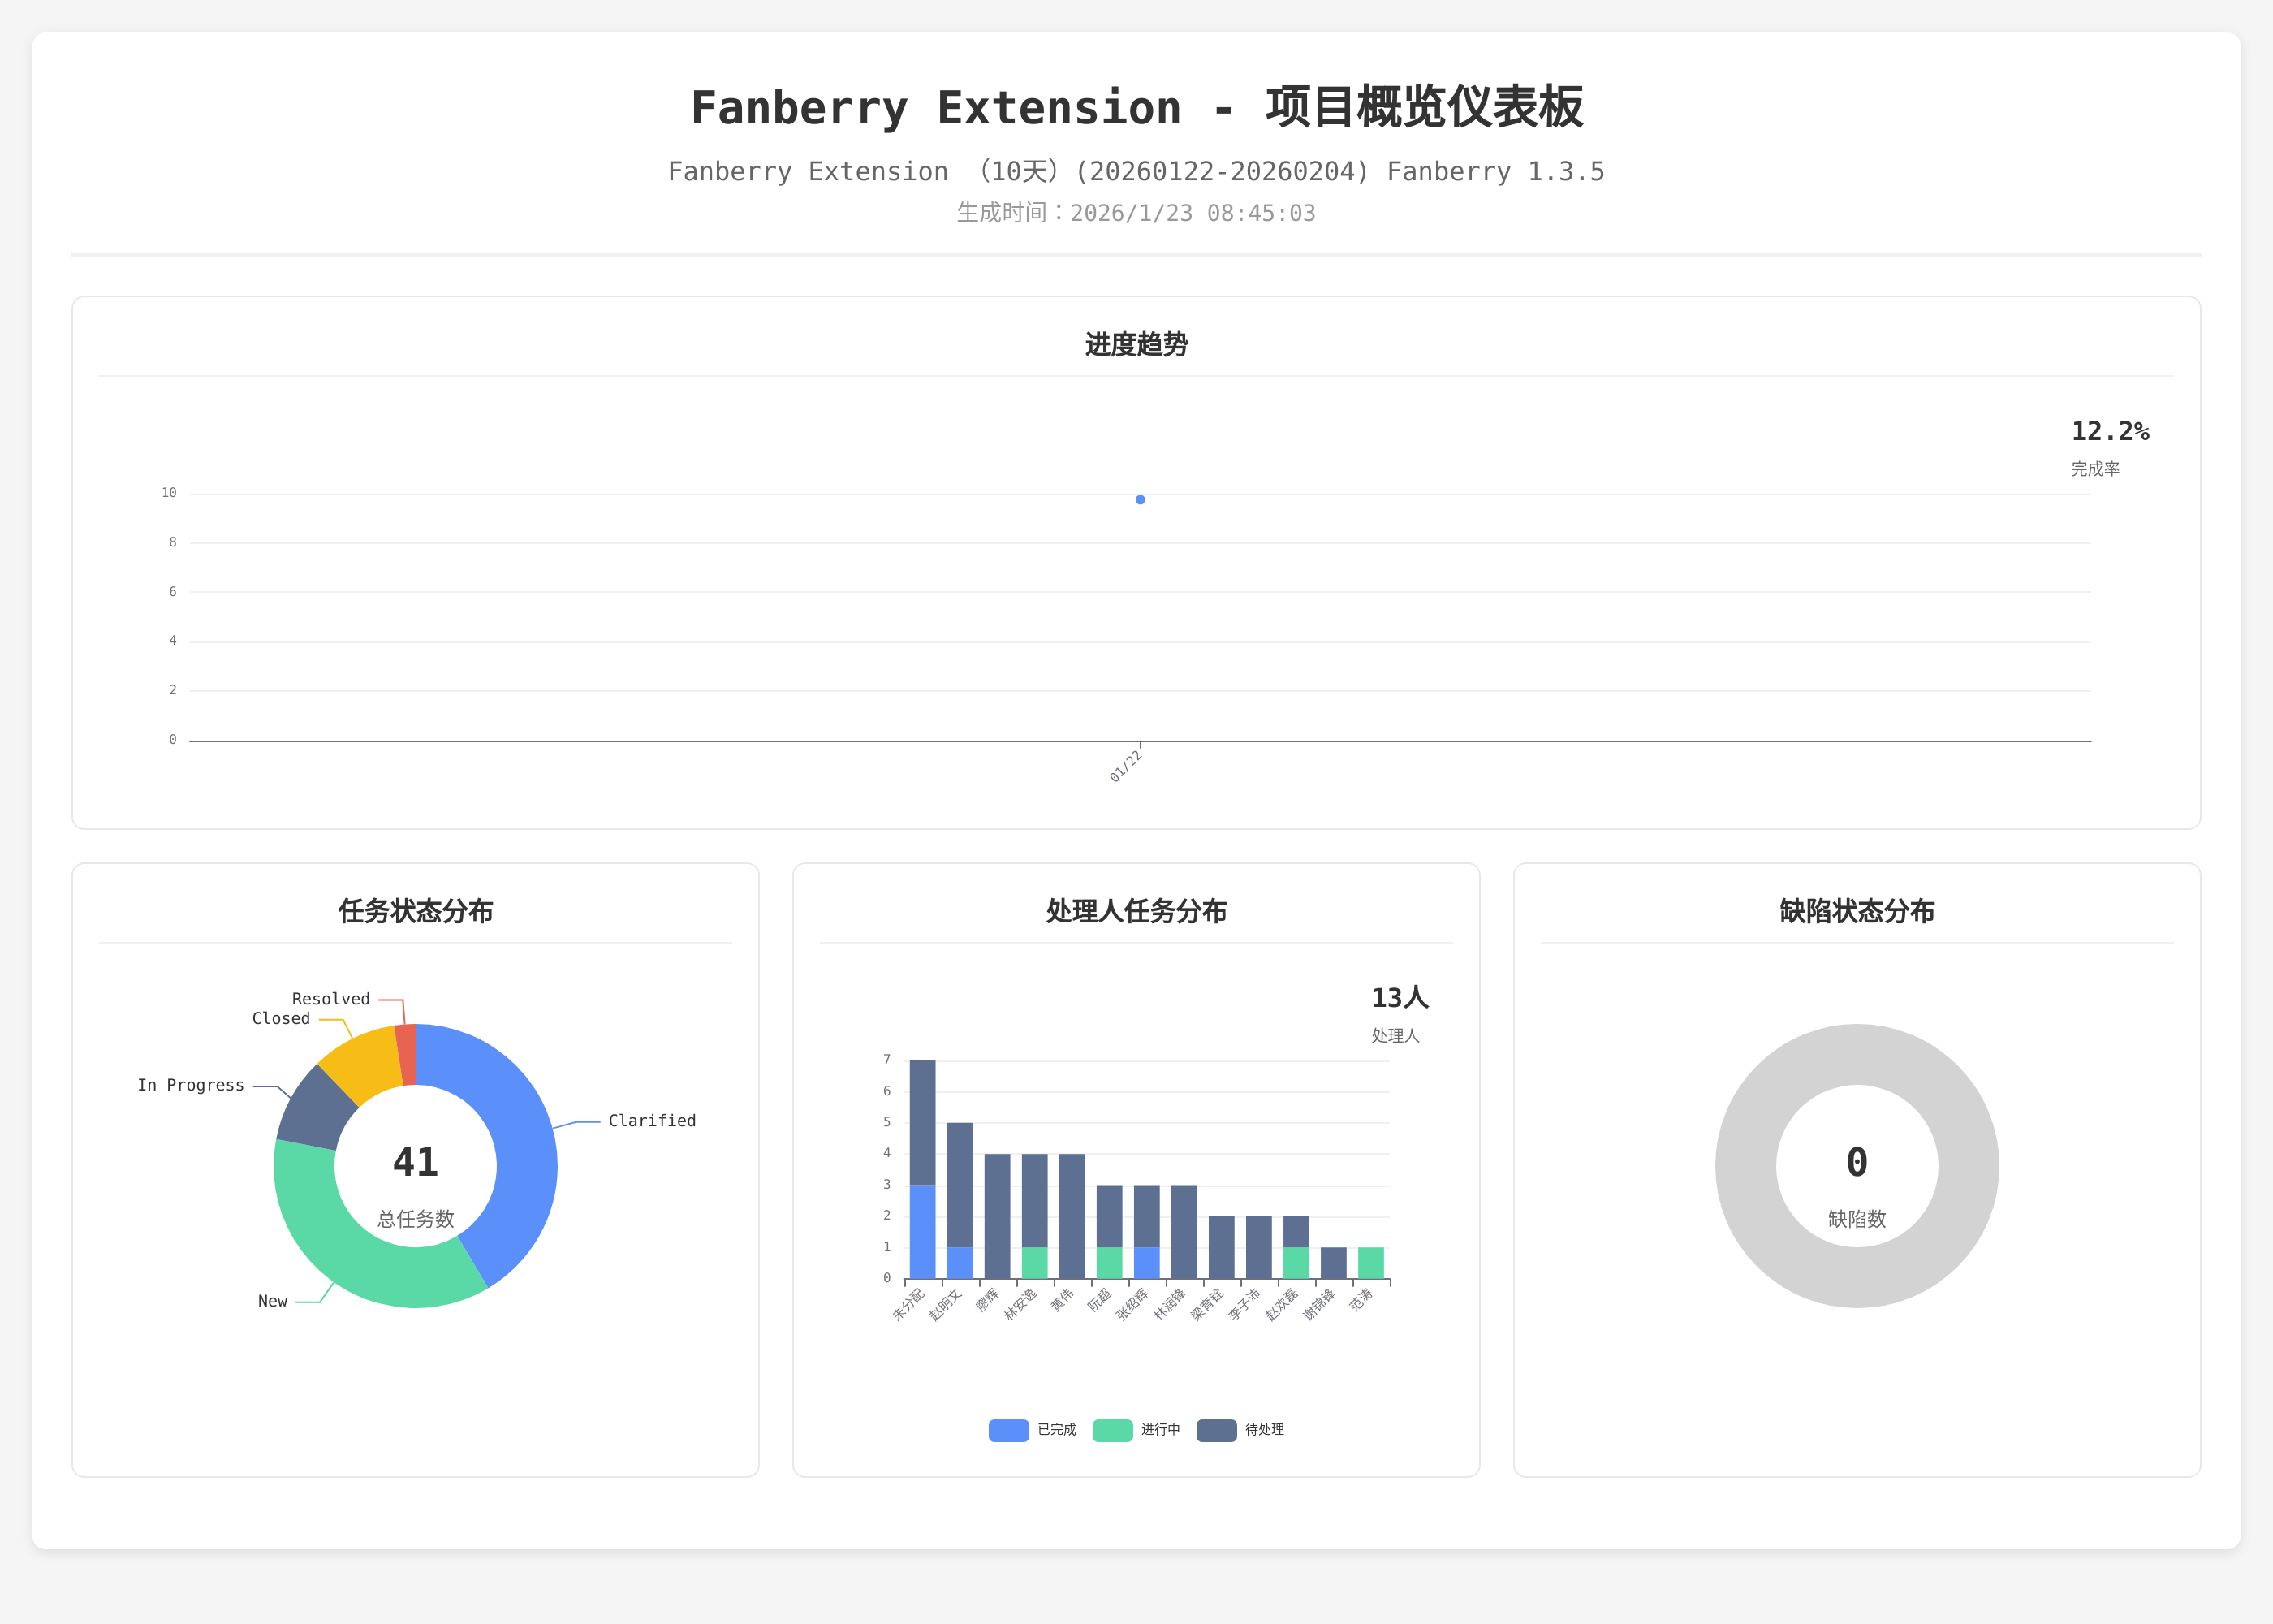Viewport: 2273px width, 1624px height.
Task: Select the red Resolved donut slice
Action: click(406, 1054)
